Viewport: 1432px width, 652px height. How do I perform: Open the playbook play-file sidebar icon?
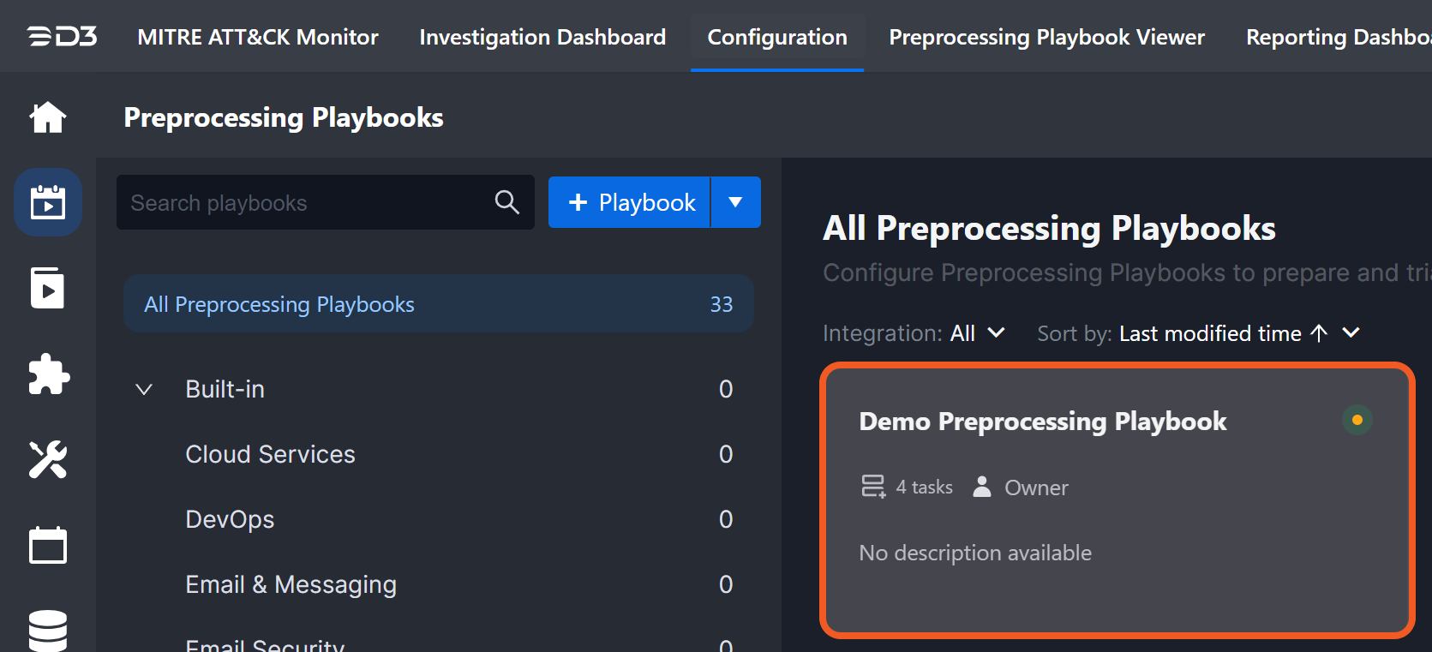(48, 288)
